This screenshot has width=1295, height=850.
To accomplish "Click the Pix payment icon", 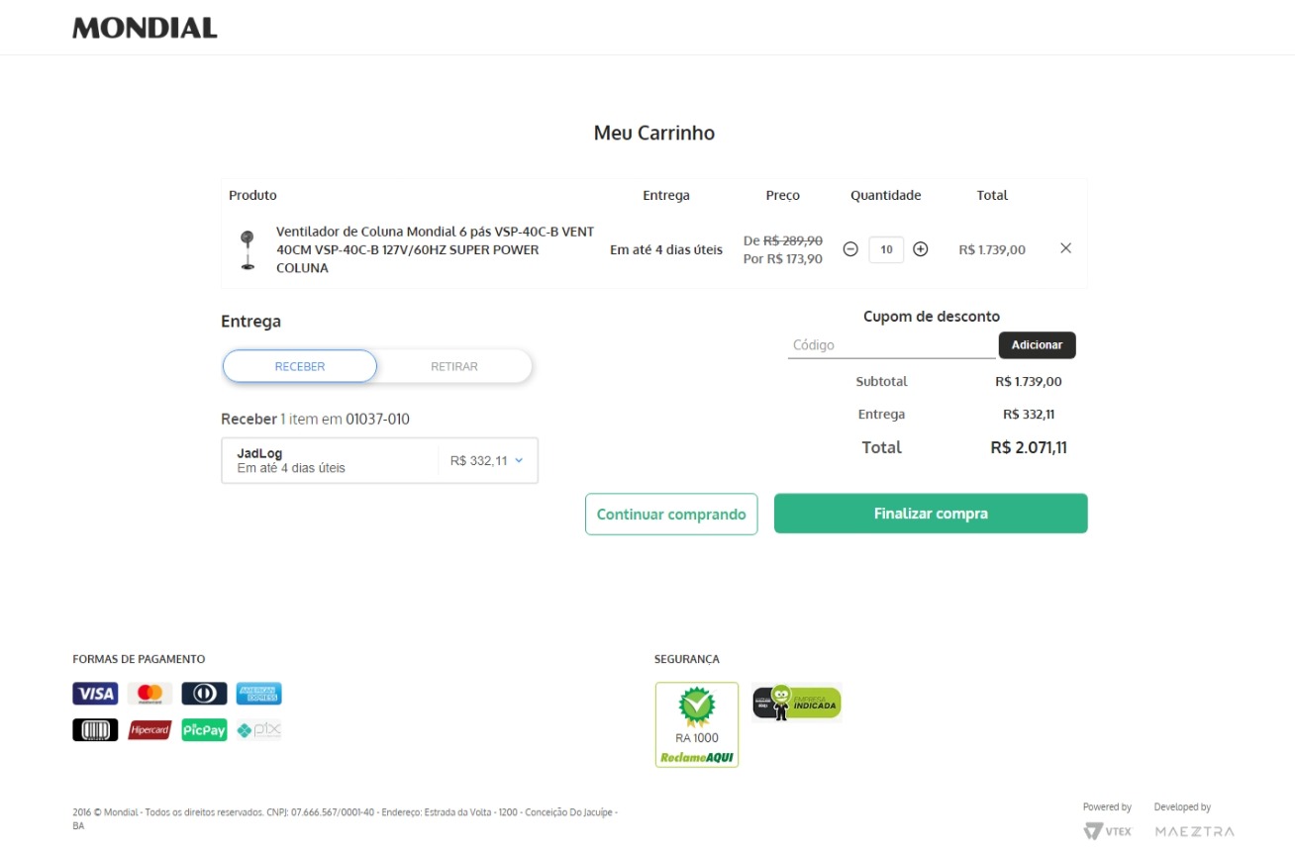I will (x=258, y=730).
